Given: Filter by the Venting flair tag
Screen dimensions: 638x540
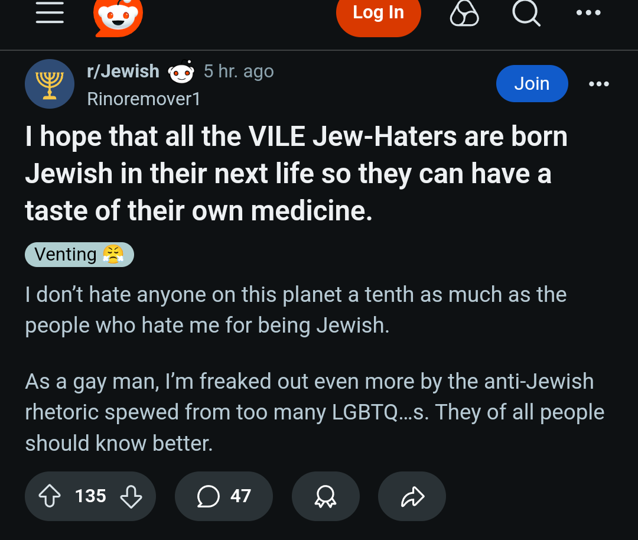Looking at the screenshot, I should pyautogui.click(x=79, y=254).
